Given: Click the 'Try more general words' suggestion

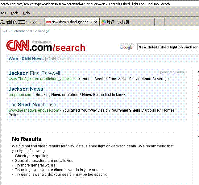Looking at the screenshot, I should point(35,165).
